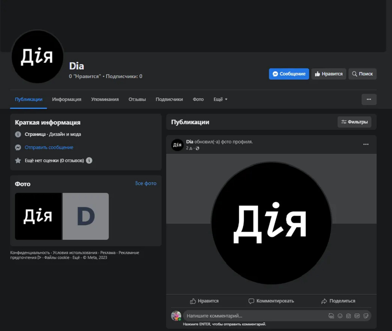Show rating details via the info icon
Screen dimensions: 392x331
pos(89,160)
